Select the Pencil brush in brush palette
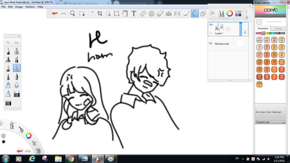Viewport: 290px width, 163px height. [8, 51]
